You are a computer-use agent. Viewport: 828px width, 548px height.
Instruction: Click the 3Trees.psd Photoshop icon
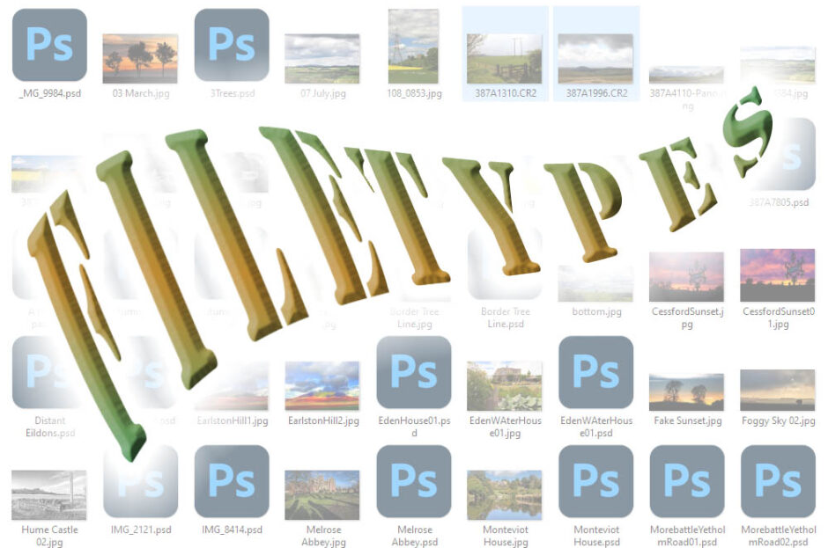(x=232, y=45)
